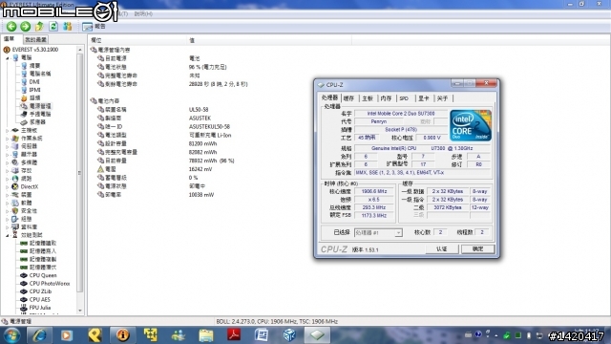
Task: Collapse the 電腦 tree node
Action: (x=7, y=57)
